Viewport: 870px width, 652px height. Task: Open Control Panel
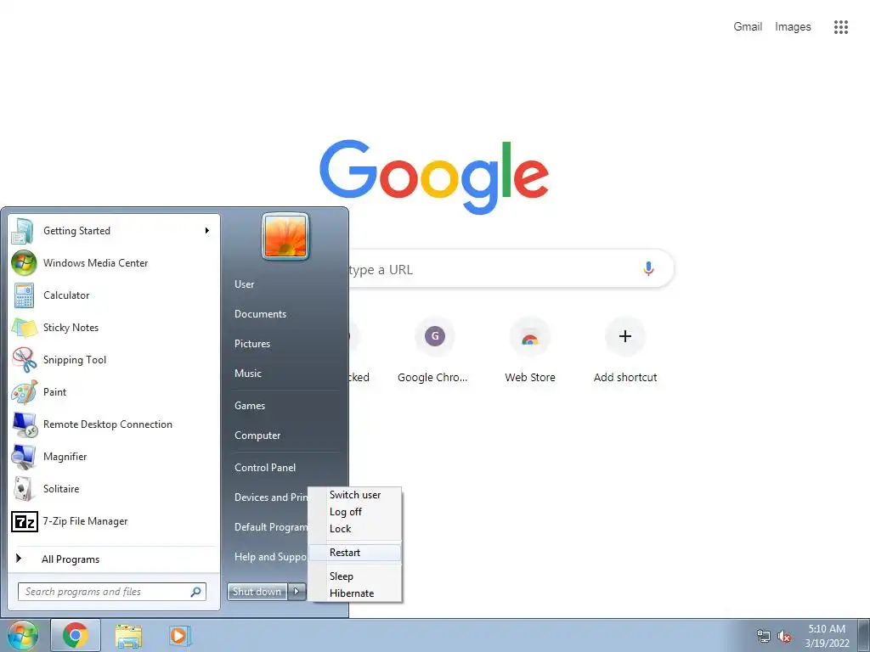point(265,468)
